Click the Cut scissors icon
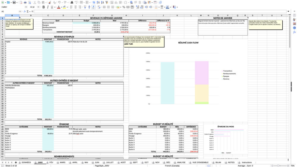 click(35, 2)
